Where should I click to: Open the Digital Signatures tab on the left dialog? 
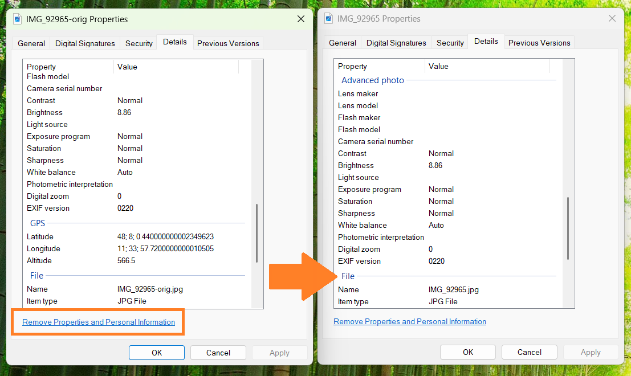click(84, 43)
